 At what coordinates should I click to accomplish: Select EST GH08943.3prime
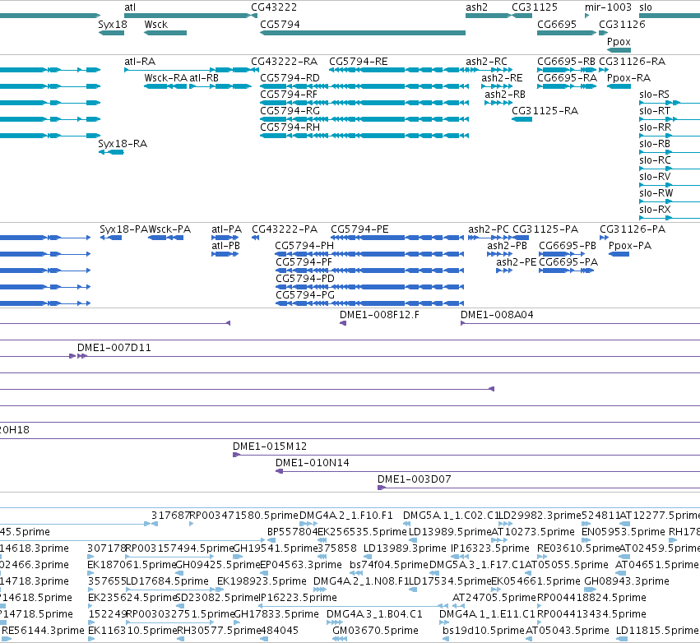pyautogui.click(x=627, y=581)
